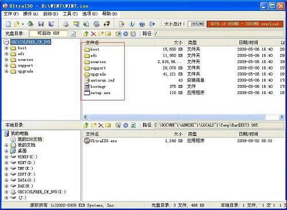The width and height of the screenshot is (287, 210).
Task: Click the Add Files toolbar icon
Action: point(121,24)
